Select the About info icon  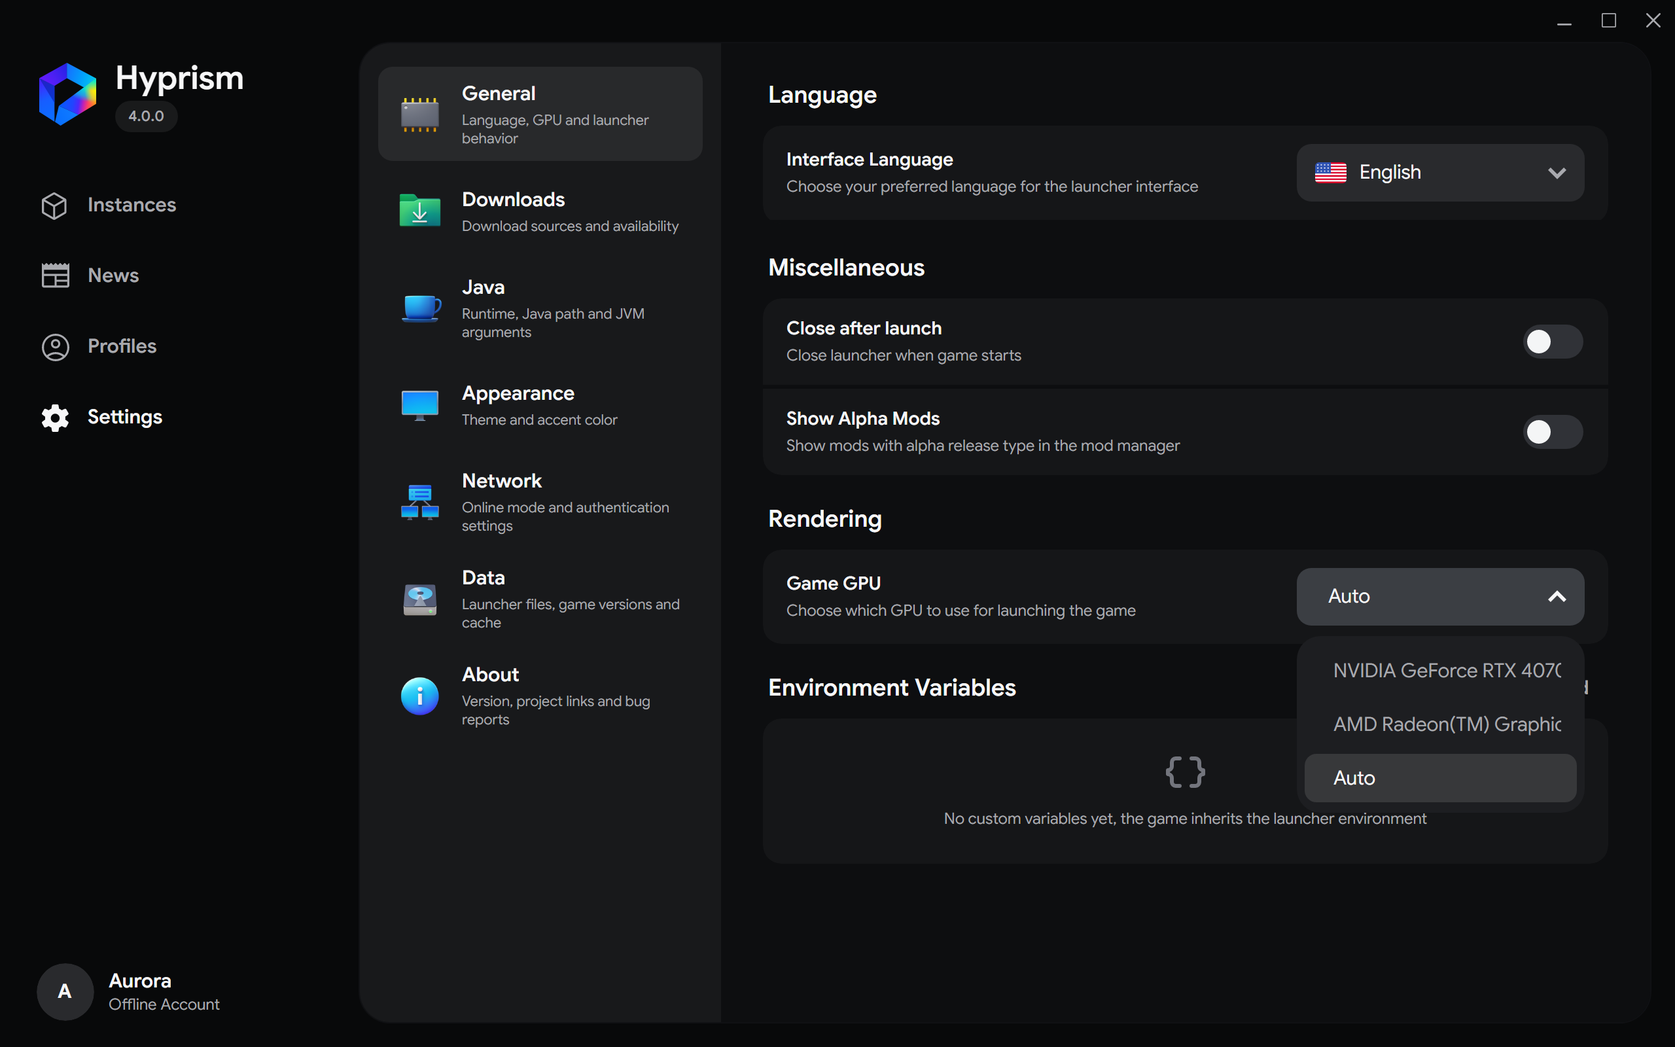point(420,696)
